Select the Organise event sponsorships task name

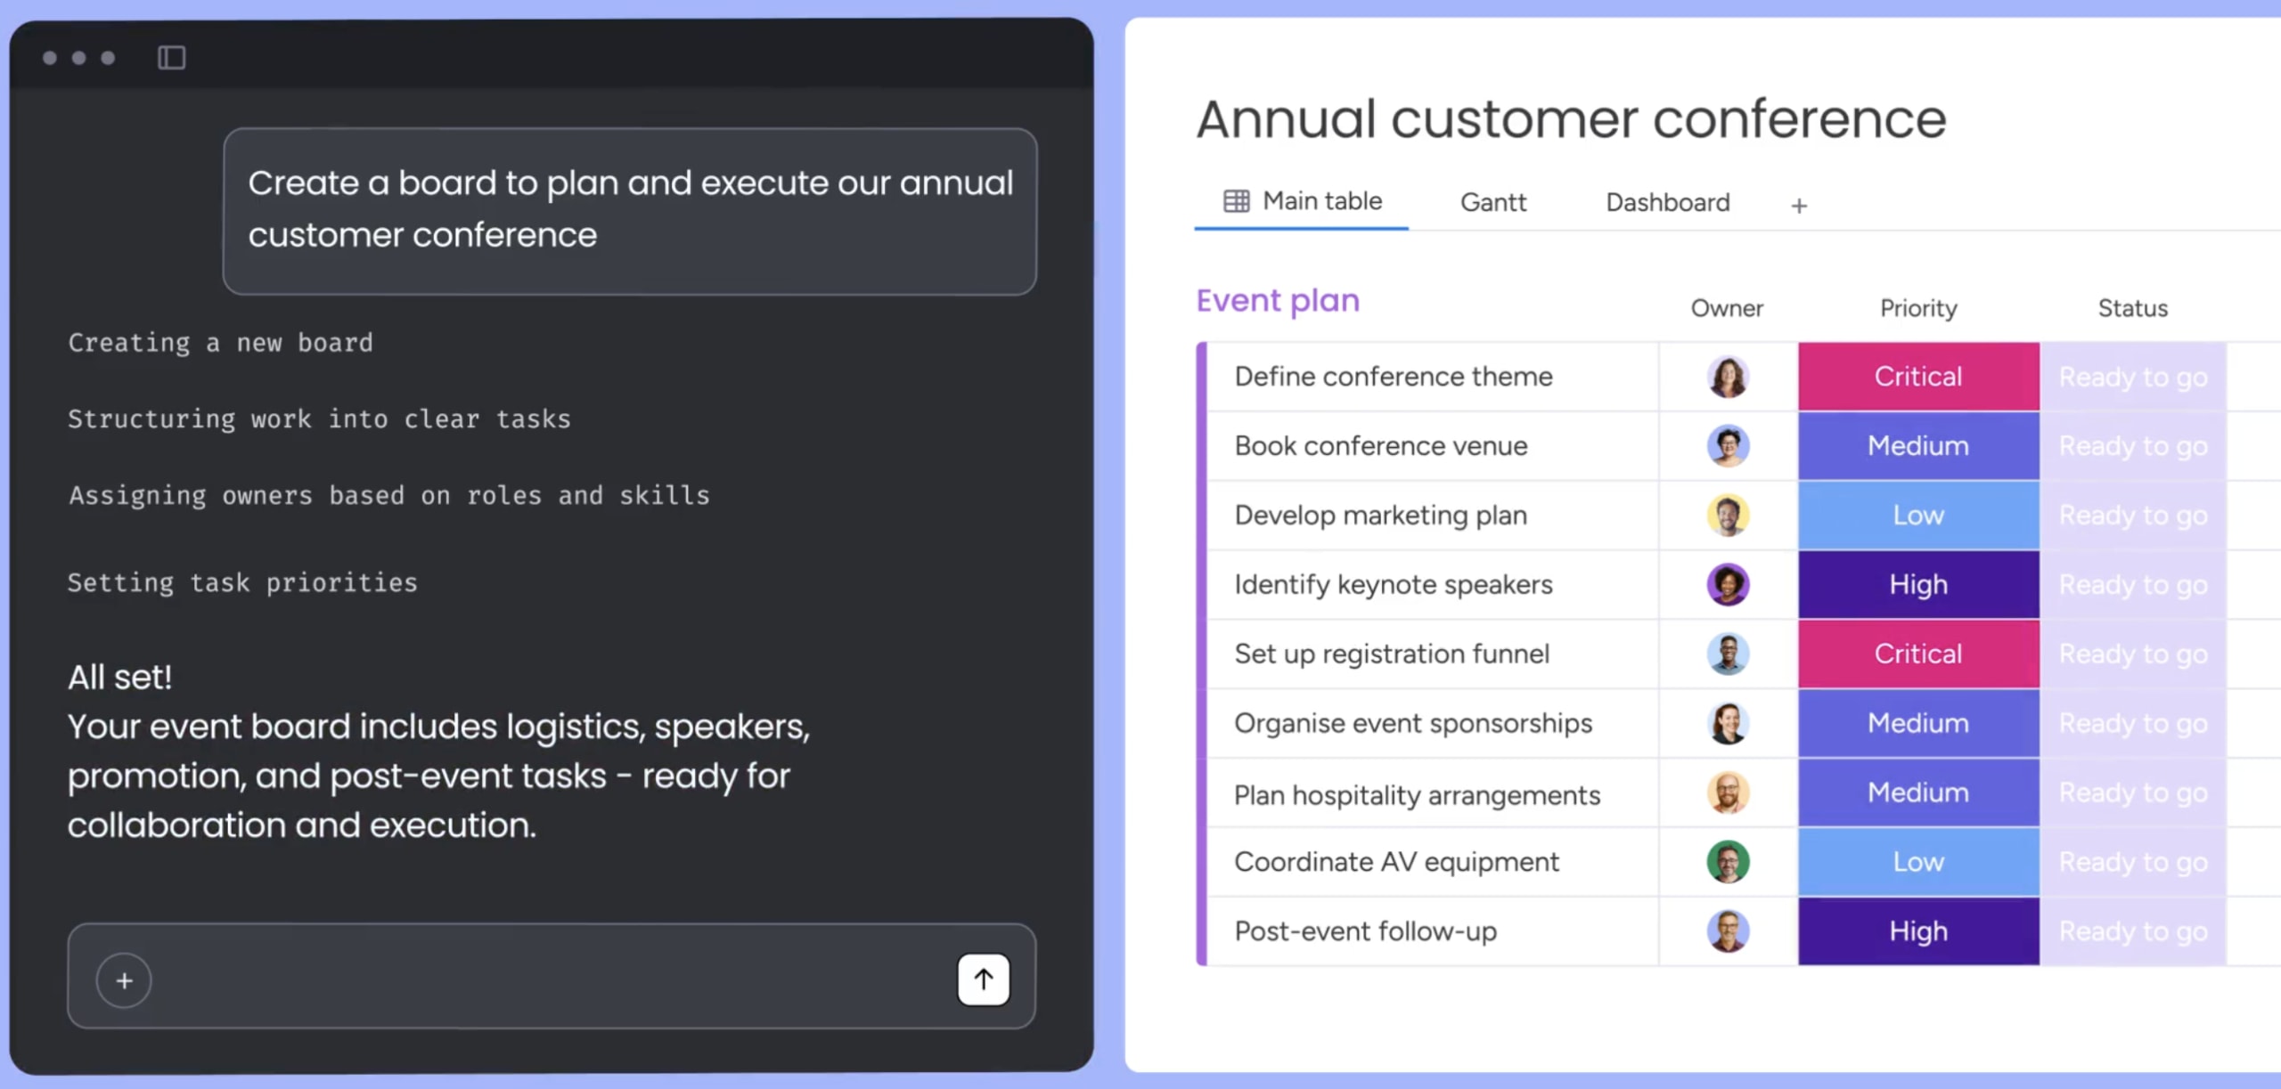pyautogui.click(x=1413, y=724)
